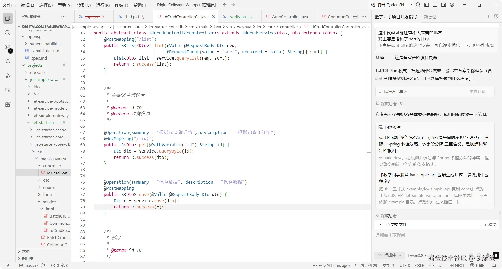Open chat history clock icon
Screen dimensions: 502x269
(x=496, y=16)
